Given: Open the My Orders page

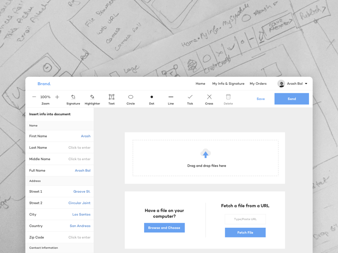Looking at the screenshot, I should 258,83.
